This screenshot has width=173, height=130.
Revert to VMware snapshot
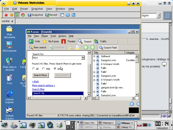click(51, 15)
